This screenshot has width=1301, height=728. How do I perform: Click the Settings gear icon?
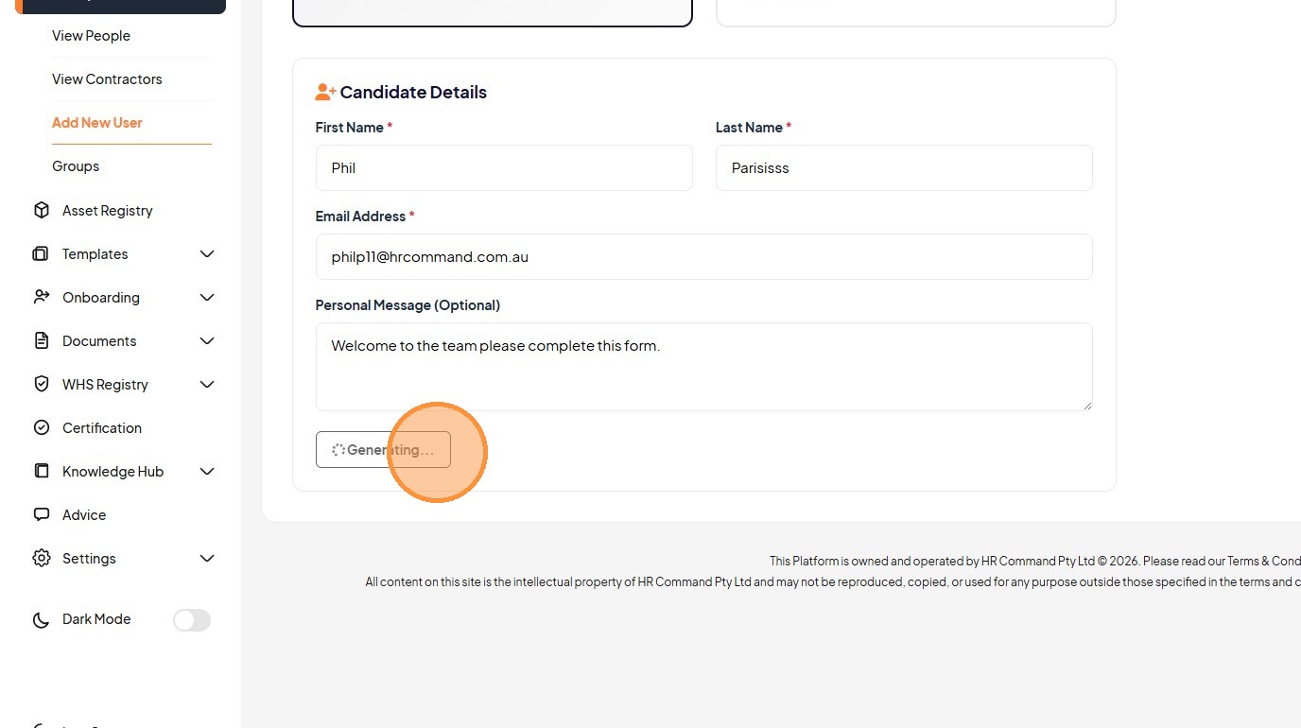(x=42, y=558)
